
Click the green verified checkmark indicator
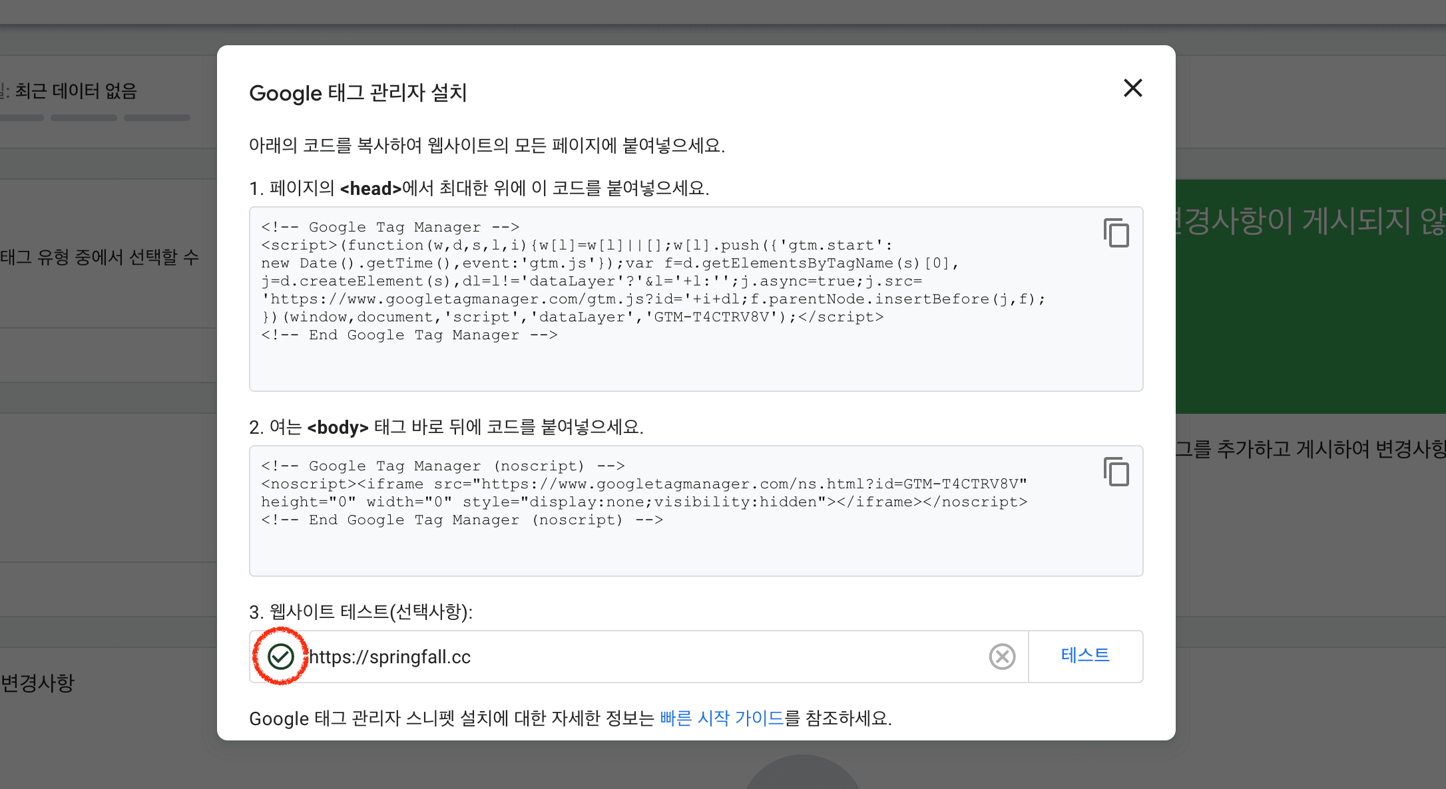[x=280, y=657]
